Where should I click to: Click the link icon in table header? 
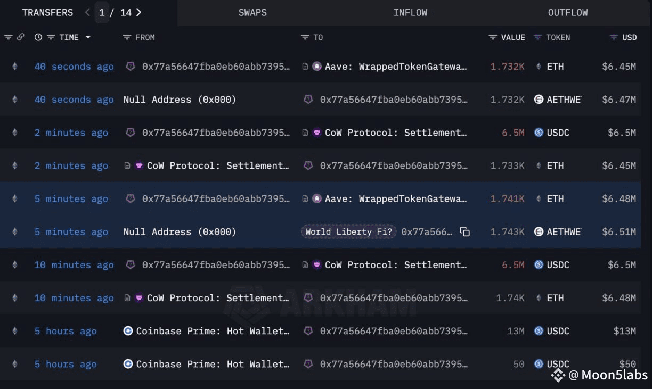[20, 37]
